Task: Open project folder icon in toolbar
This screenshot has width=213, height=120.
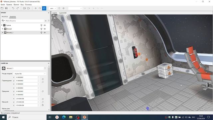Action: (x=2, y=8)
